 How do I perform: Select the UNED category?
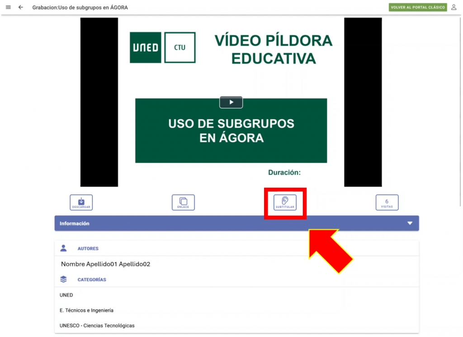(66, 295)
